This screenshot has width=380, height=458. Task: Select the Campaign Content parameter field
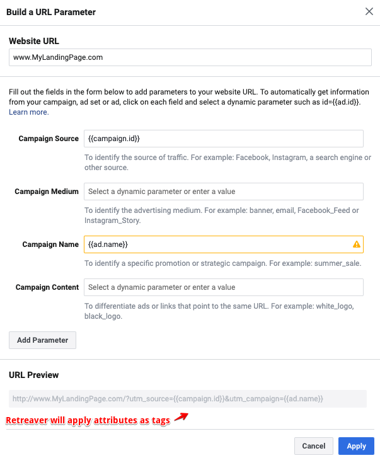(224, 287)
